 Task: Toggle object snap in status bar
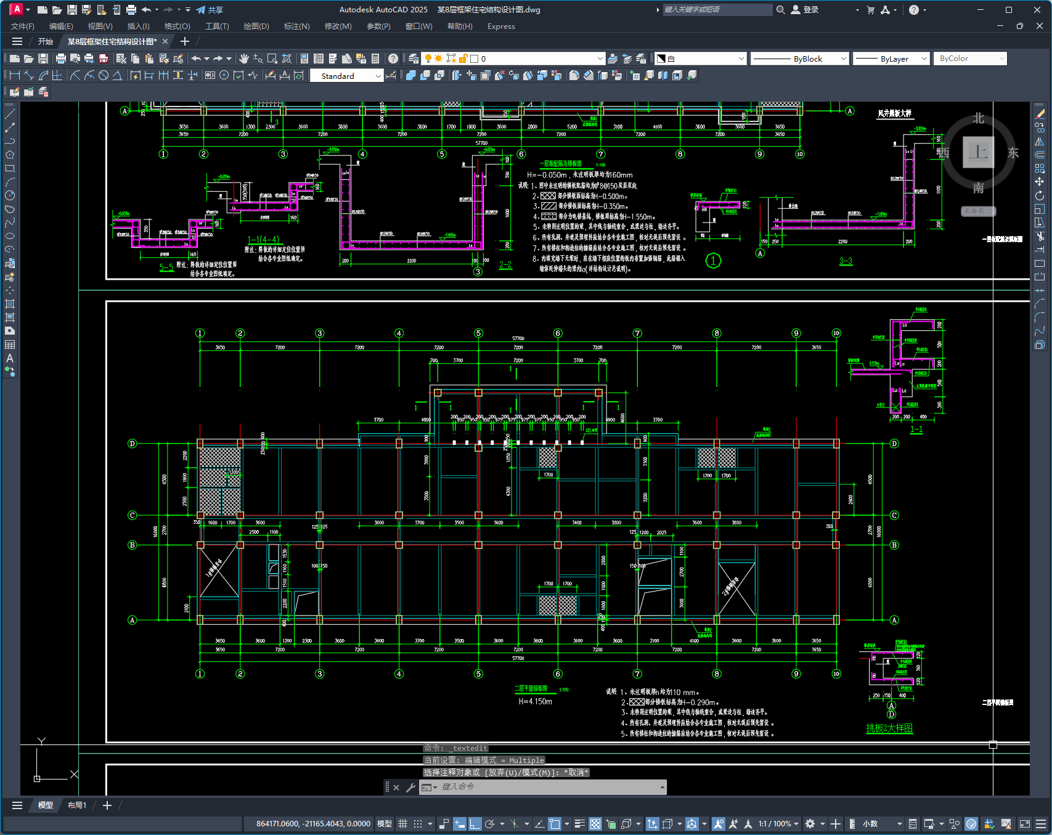555,824
